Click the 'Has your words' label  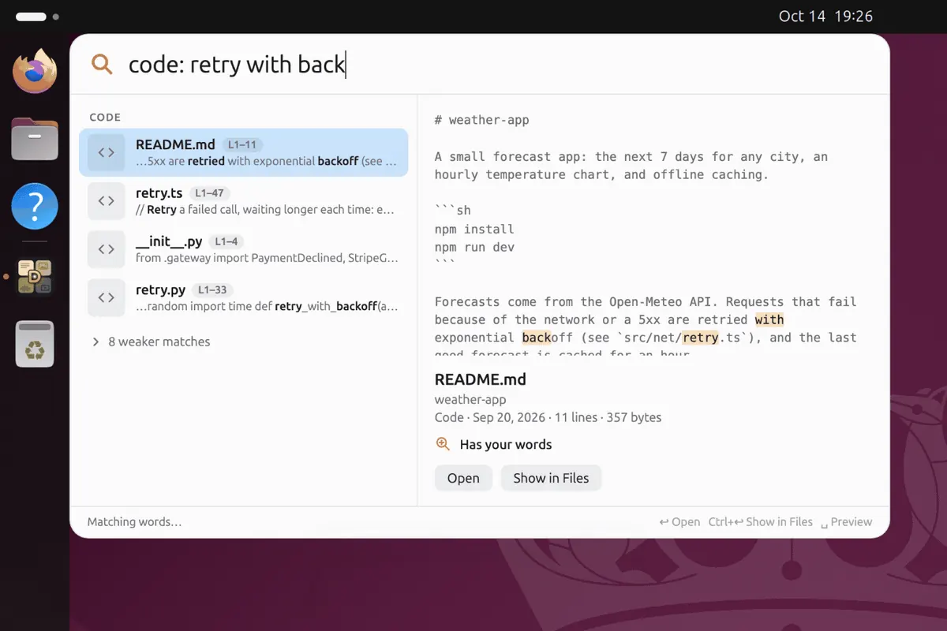pyautogui.click(x=506, y=445)
